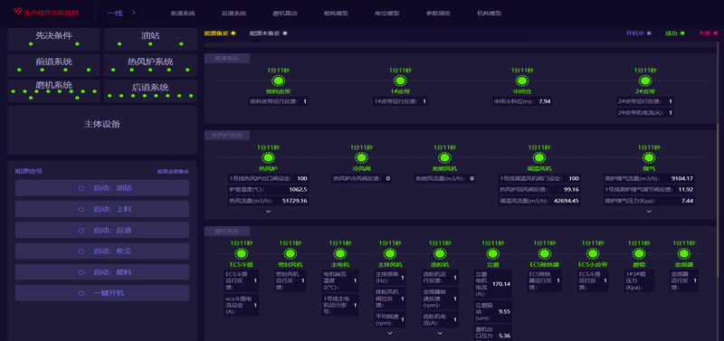
Task: Select the 前道系统 card in left panel
Action: click(x=54, y=65)
